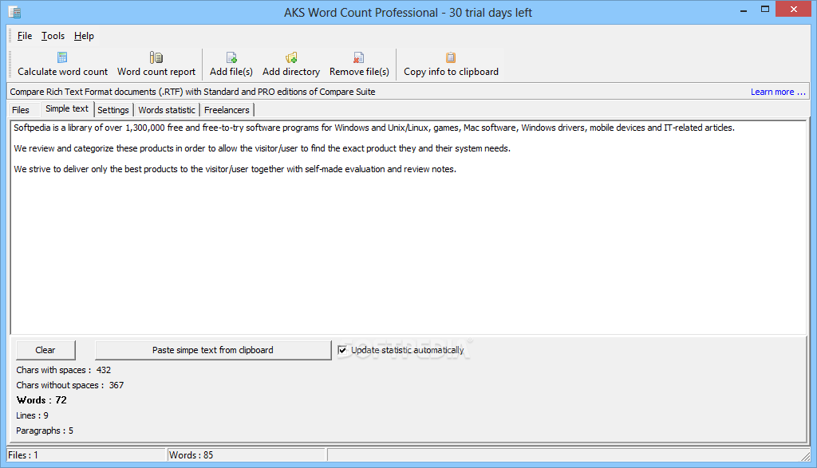Click Paste simpe text from clipboard
The height and width of the screenshot is (468, 817).
[212, 350]
